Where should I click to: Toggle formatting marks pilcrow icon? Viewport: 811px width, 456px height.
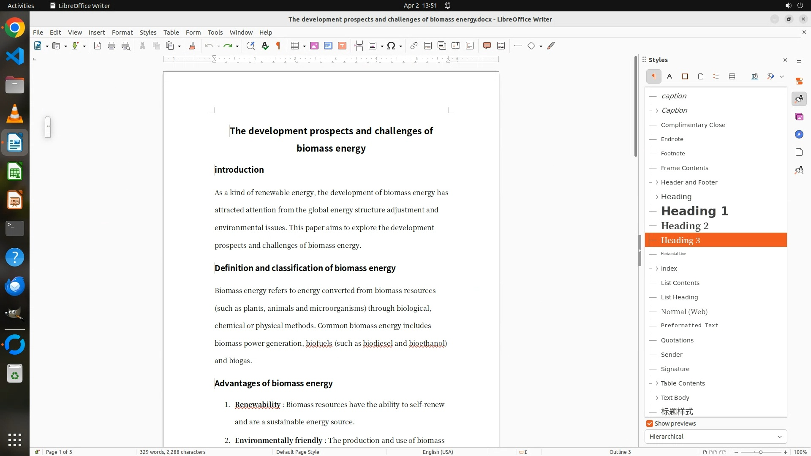[278, 46]
